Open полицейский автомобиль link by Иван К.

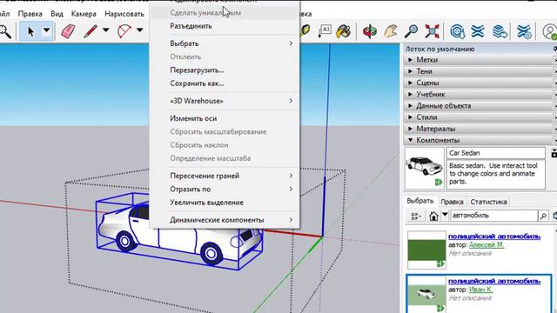point(494,281)
